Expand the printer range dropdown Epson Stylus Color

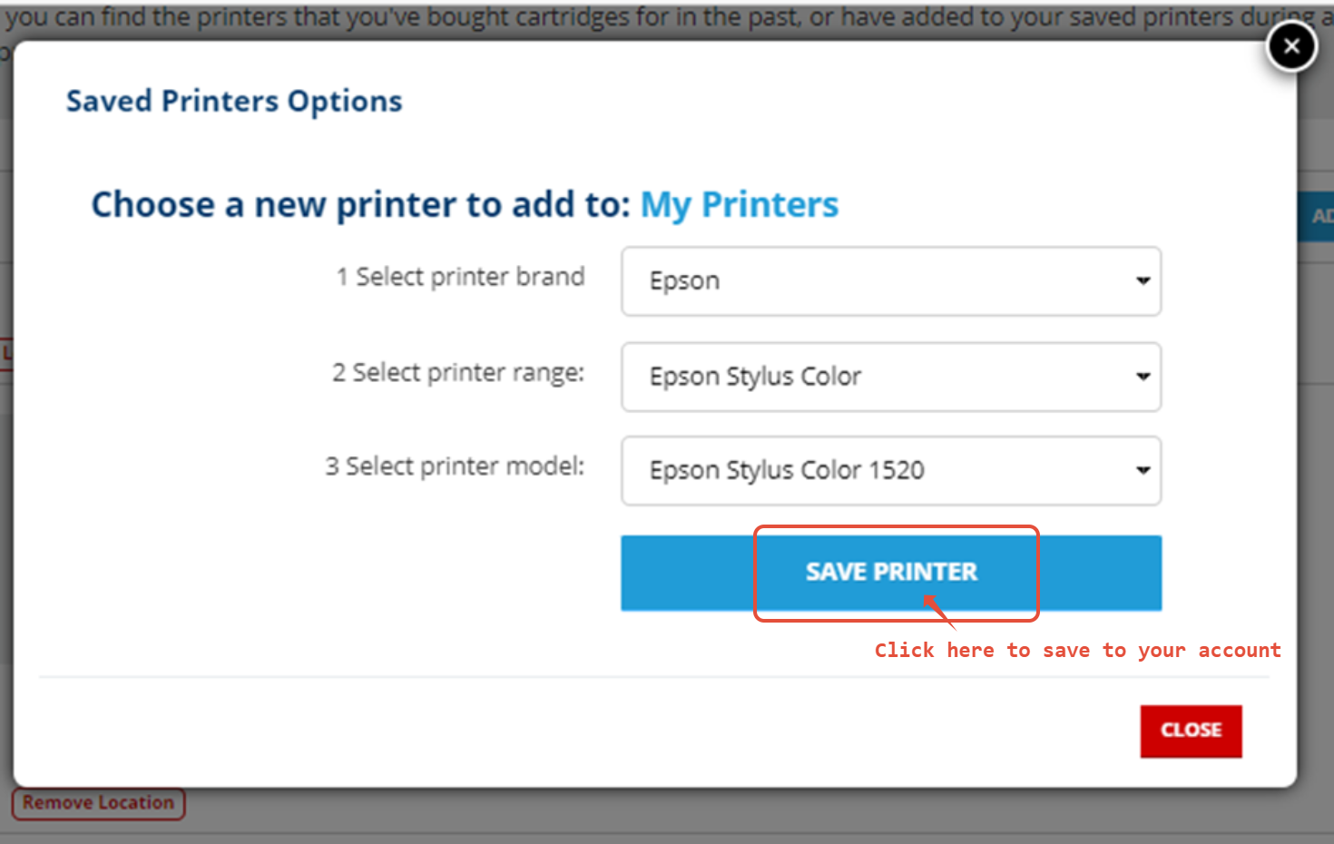coord(889,377)
